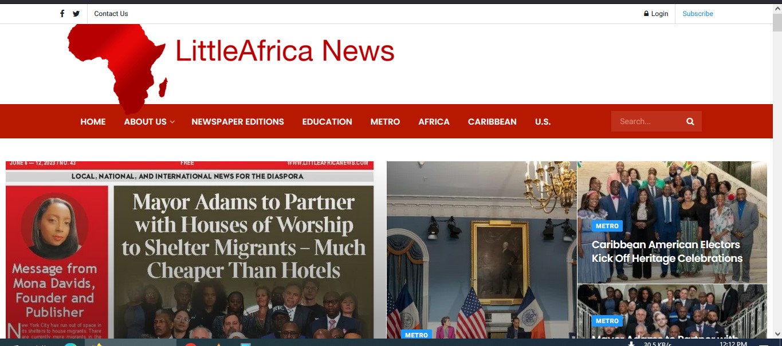The image size is (782, 346).
Task: Open the Facebook page icon
Action: pyautogui.click(x=62, y=14)
